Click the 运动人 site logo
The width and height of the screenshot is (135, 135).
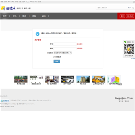8,8
